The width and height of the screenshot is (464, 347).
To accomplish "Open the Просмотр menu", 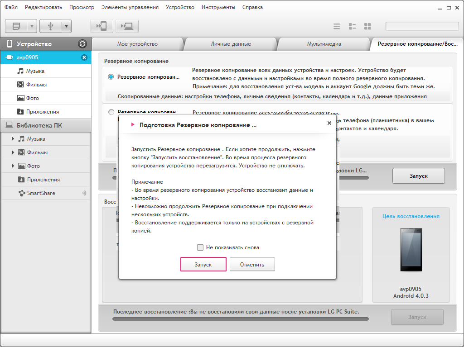I will 82,7.
